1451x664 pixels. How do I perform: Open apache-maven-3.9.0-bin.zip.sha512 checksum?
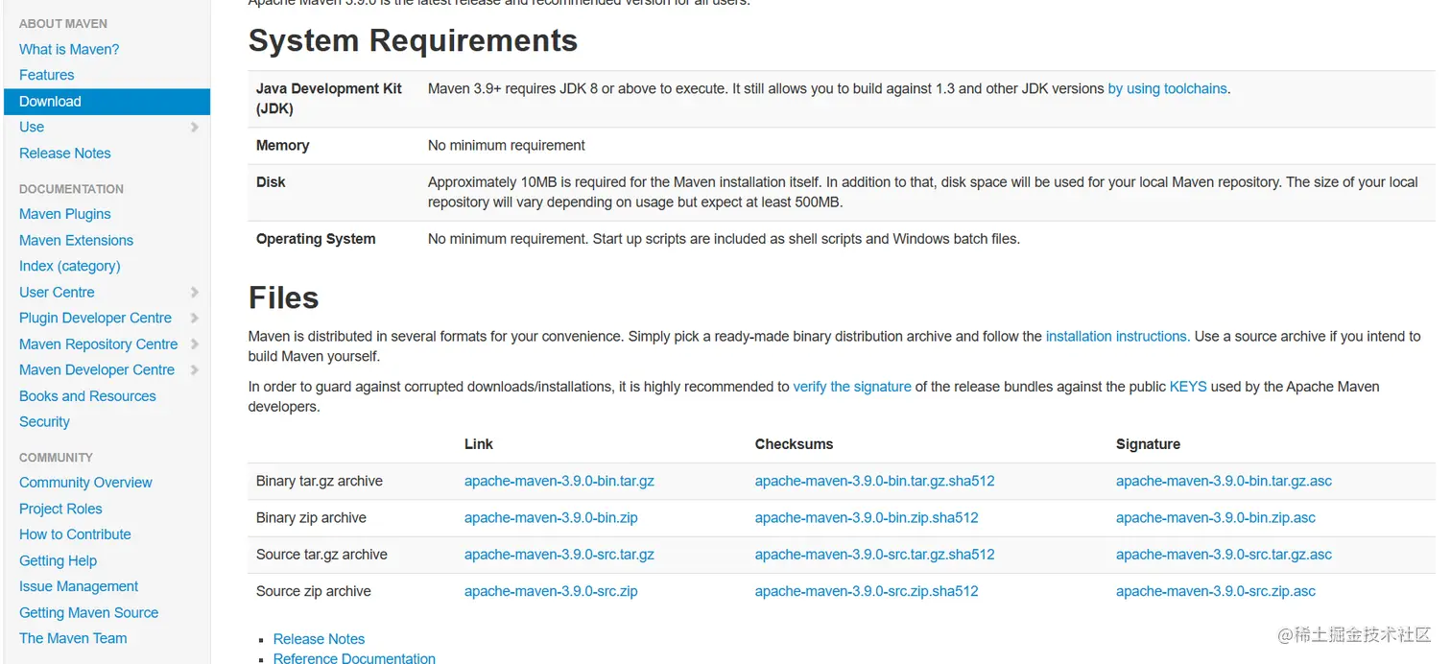click(867, 517)
